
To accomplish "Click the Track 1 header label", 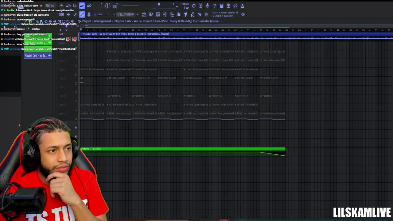I will pyautogui.click(x=61, y=34).
